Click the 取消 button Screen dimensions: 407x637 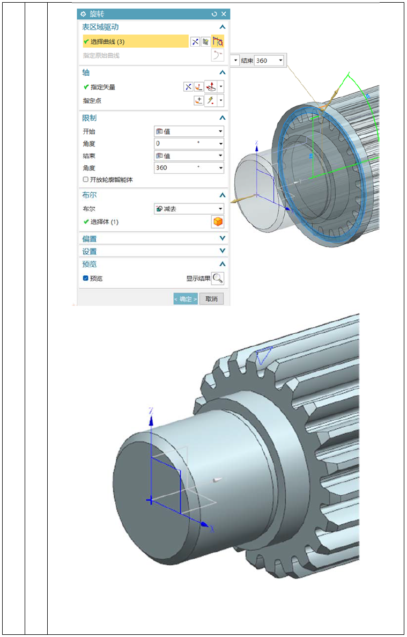[211, 299]
